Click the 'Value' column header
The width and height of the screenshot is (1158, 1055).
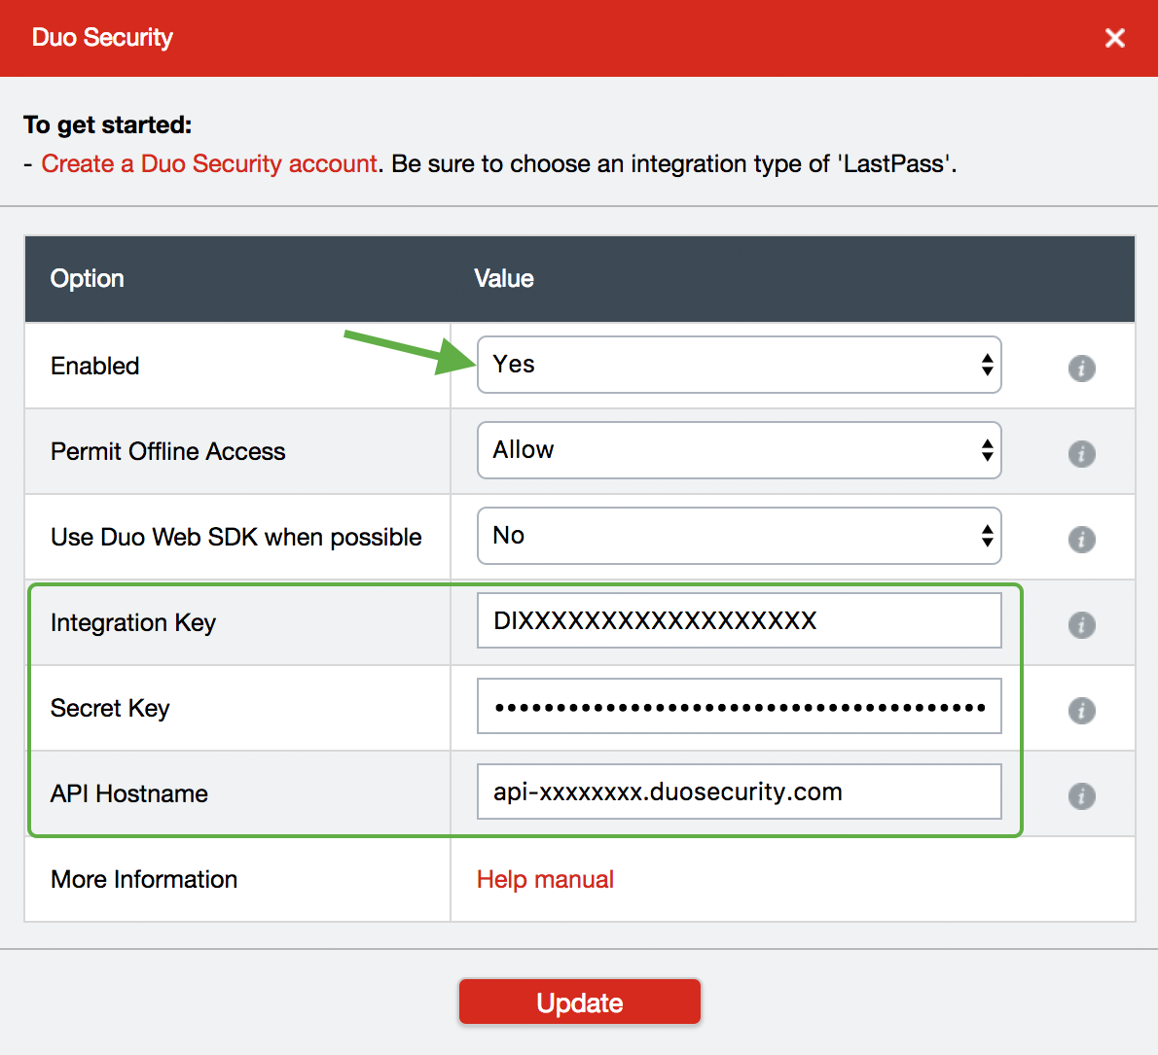tap(504, 278)
